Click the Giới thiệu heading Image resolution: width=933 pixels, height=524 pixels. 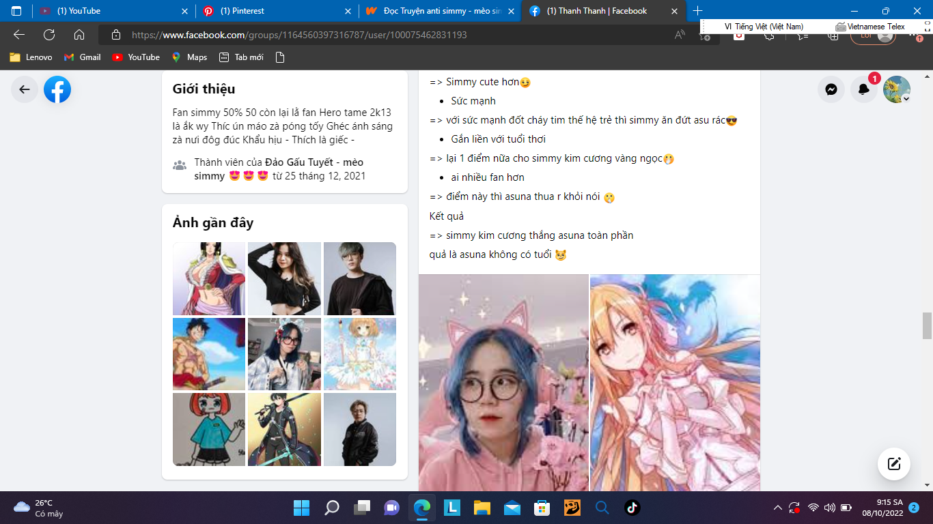point(204,89)
